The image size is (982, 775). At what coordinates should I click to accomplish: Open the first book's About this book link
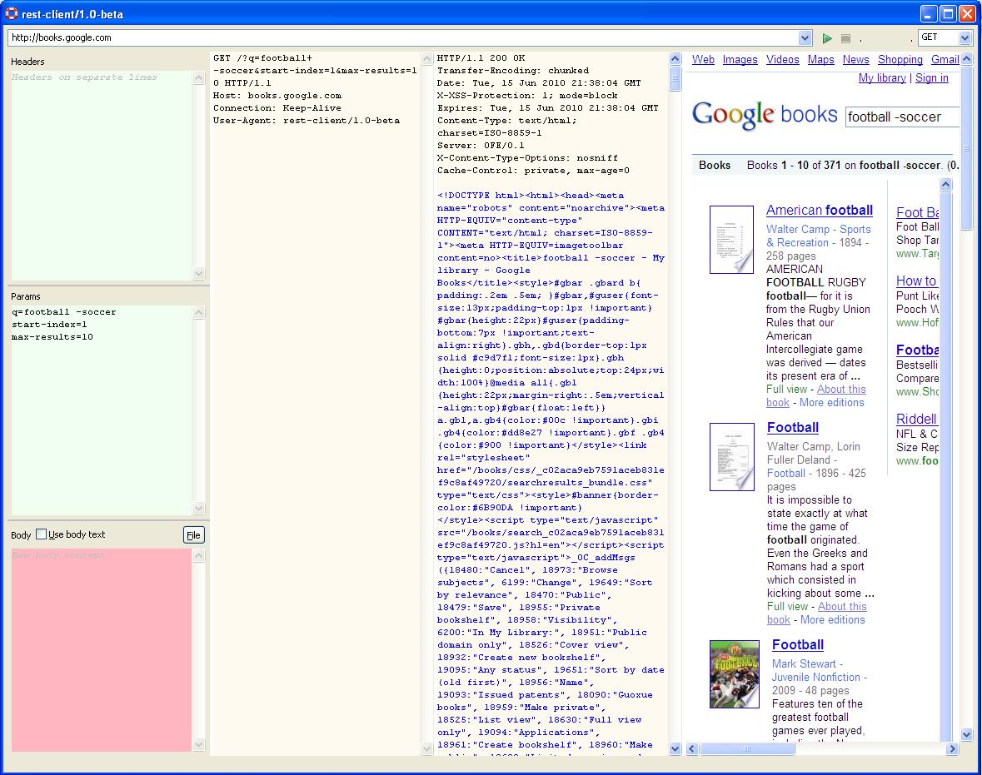click(x=816, y=395)
